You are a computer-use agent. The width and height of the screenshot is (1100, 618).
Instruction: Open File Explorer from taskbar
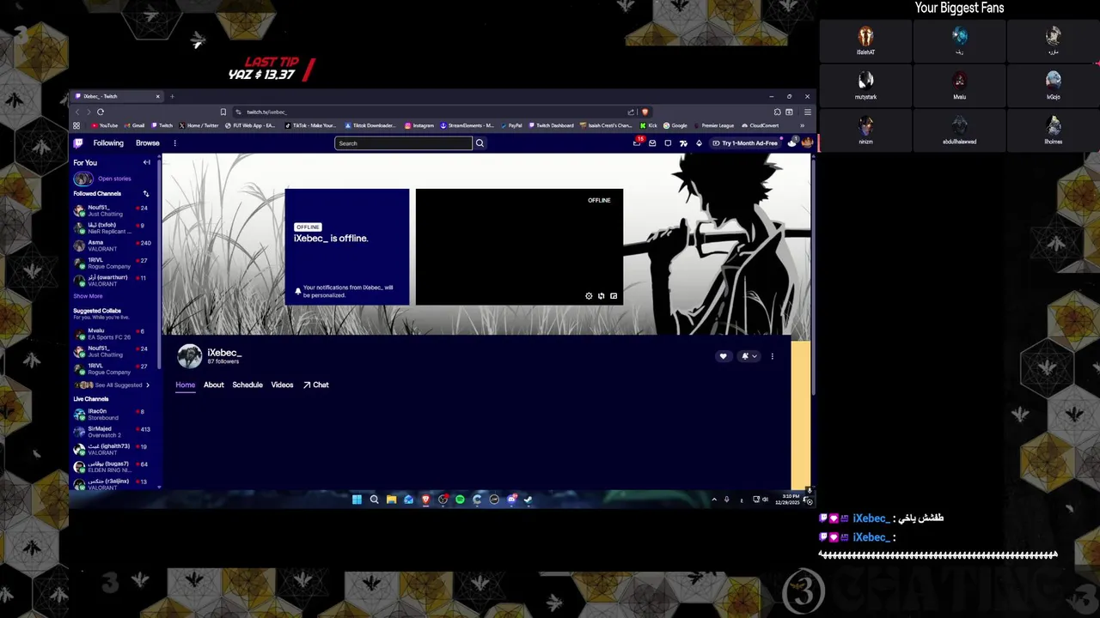[x=391, y=500]
